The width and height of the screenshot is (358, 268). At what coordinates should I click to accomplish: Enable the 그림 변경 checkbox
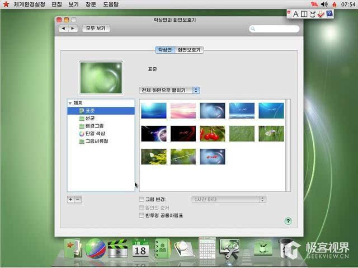[142, 199]
